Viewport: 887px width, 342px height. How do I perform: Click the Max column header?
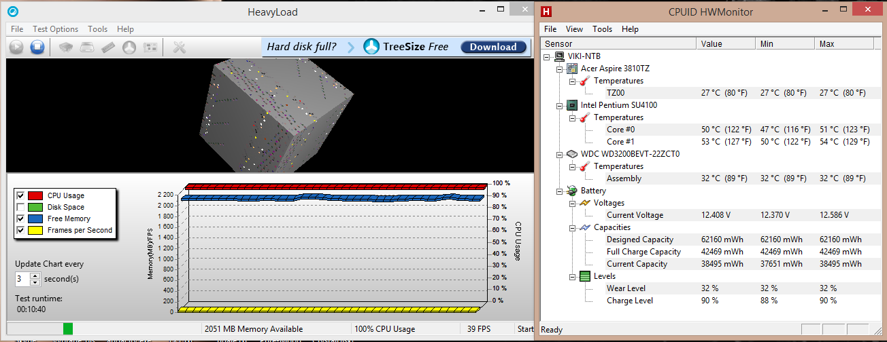click(844, 43)
